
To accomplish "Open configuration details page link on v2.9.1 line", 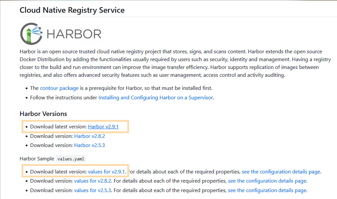I will (x=281, y=171).
